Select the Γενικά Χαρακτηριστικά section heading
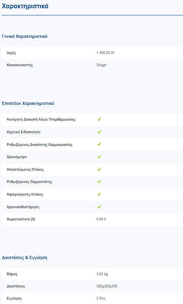Viewport: 183px width, 304px height. click(24, 36)
